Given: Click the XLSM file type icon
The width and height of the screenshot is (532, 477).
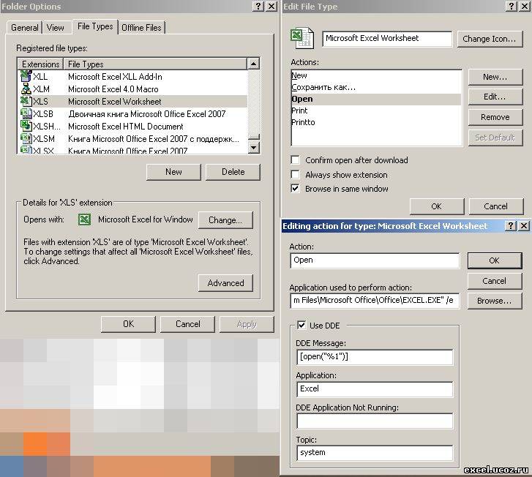Looking at the screenshot, I should click(x=26, y=139).
